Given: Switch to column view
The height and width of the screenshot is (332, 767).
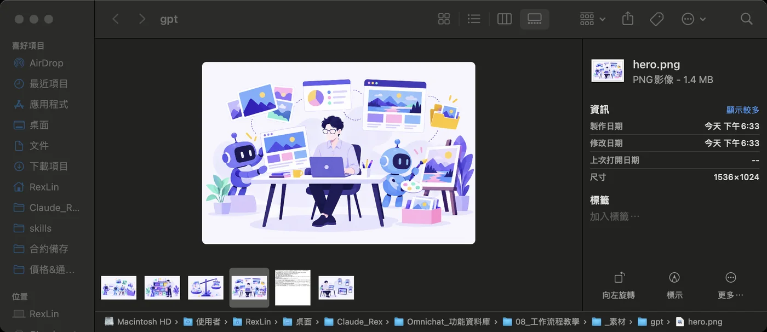Looking at the screenshot, I should coord(505,19).
